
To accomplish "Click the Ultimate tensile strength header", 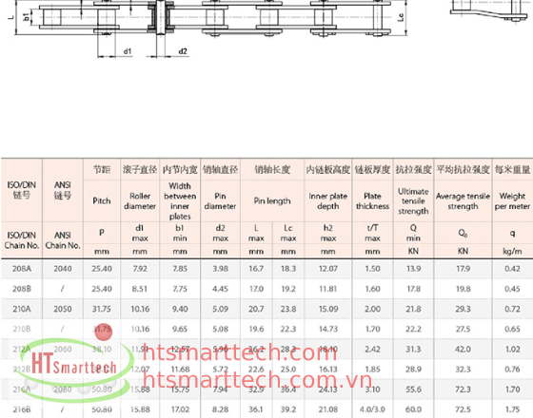I will pyautogui.click(x=413, y=200).
